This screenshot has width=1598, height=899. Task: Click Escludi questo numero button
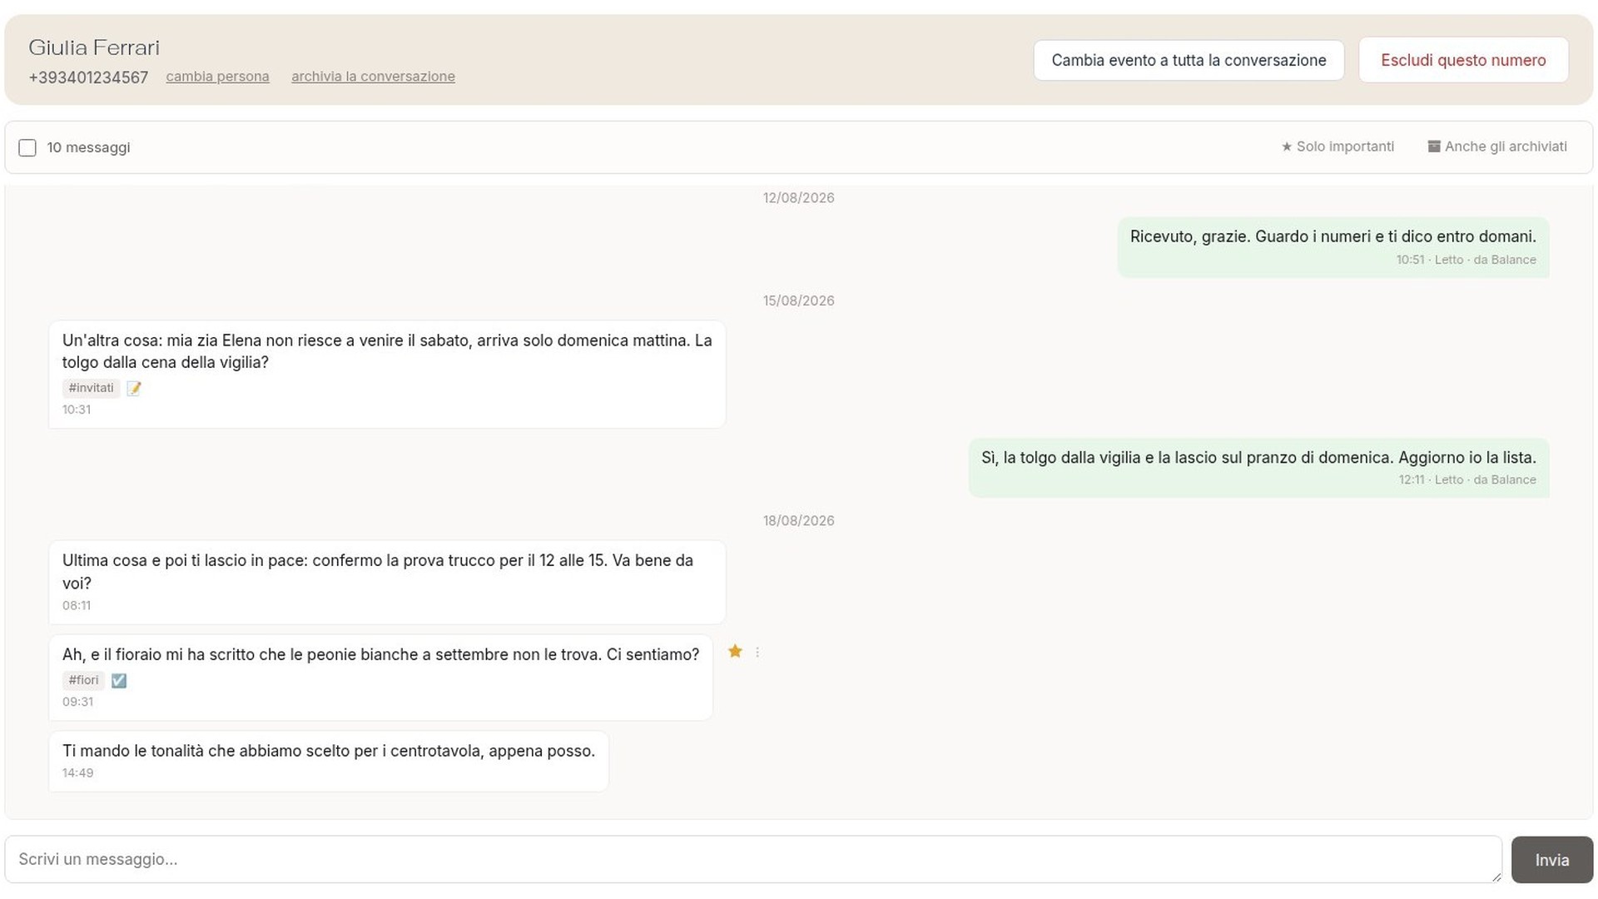point(1463,60)
